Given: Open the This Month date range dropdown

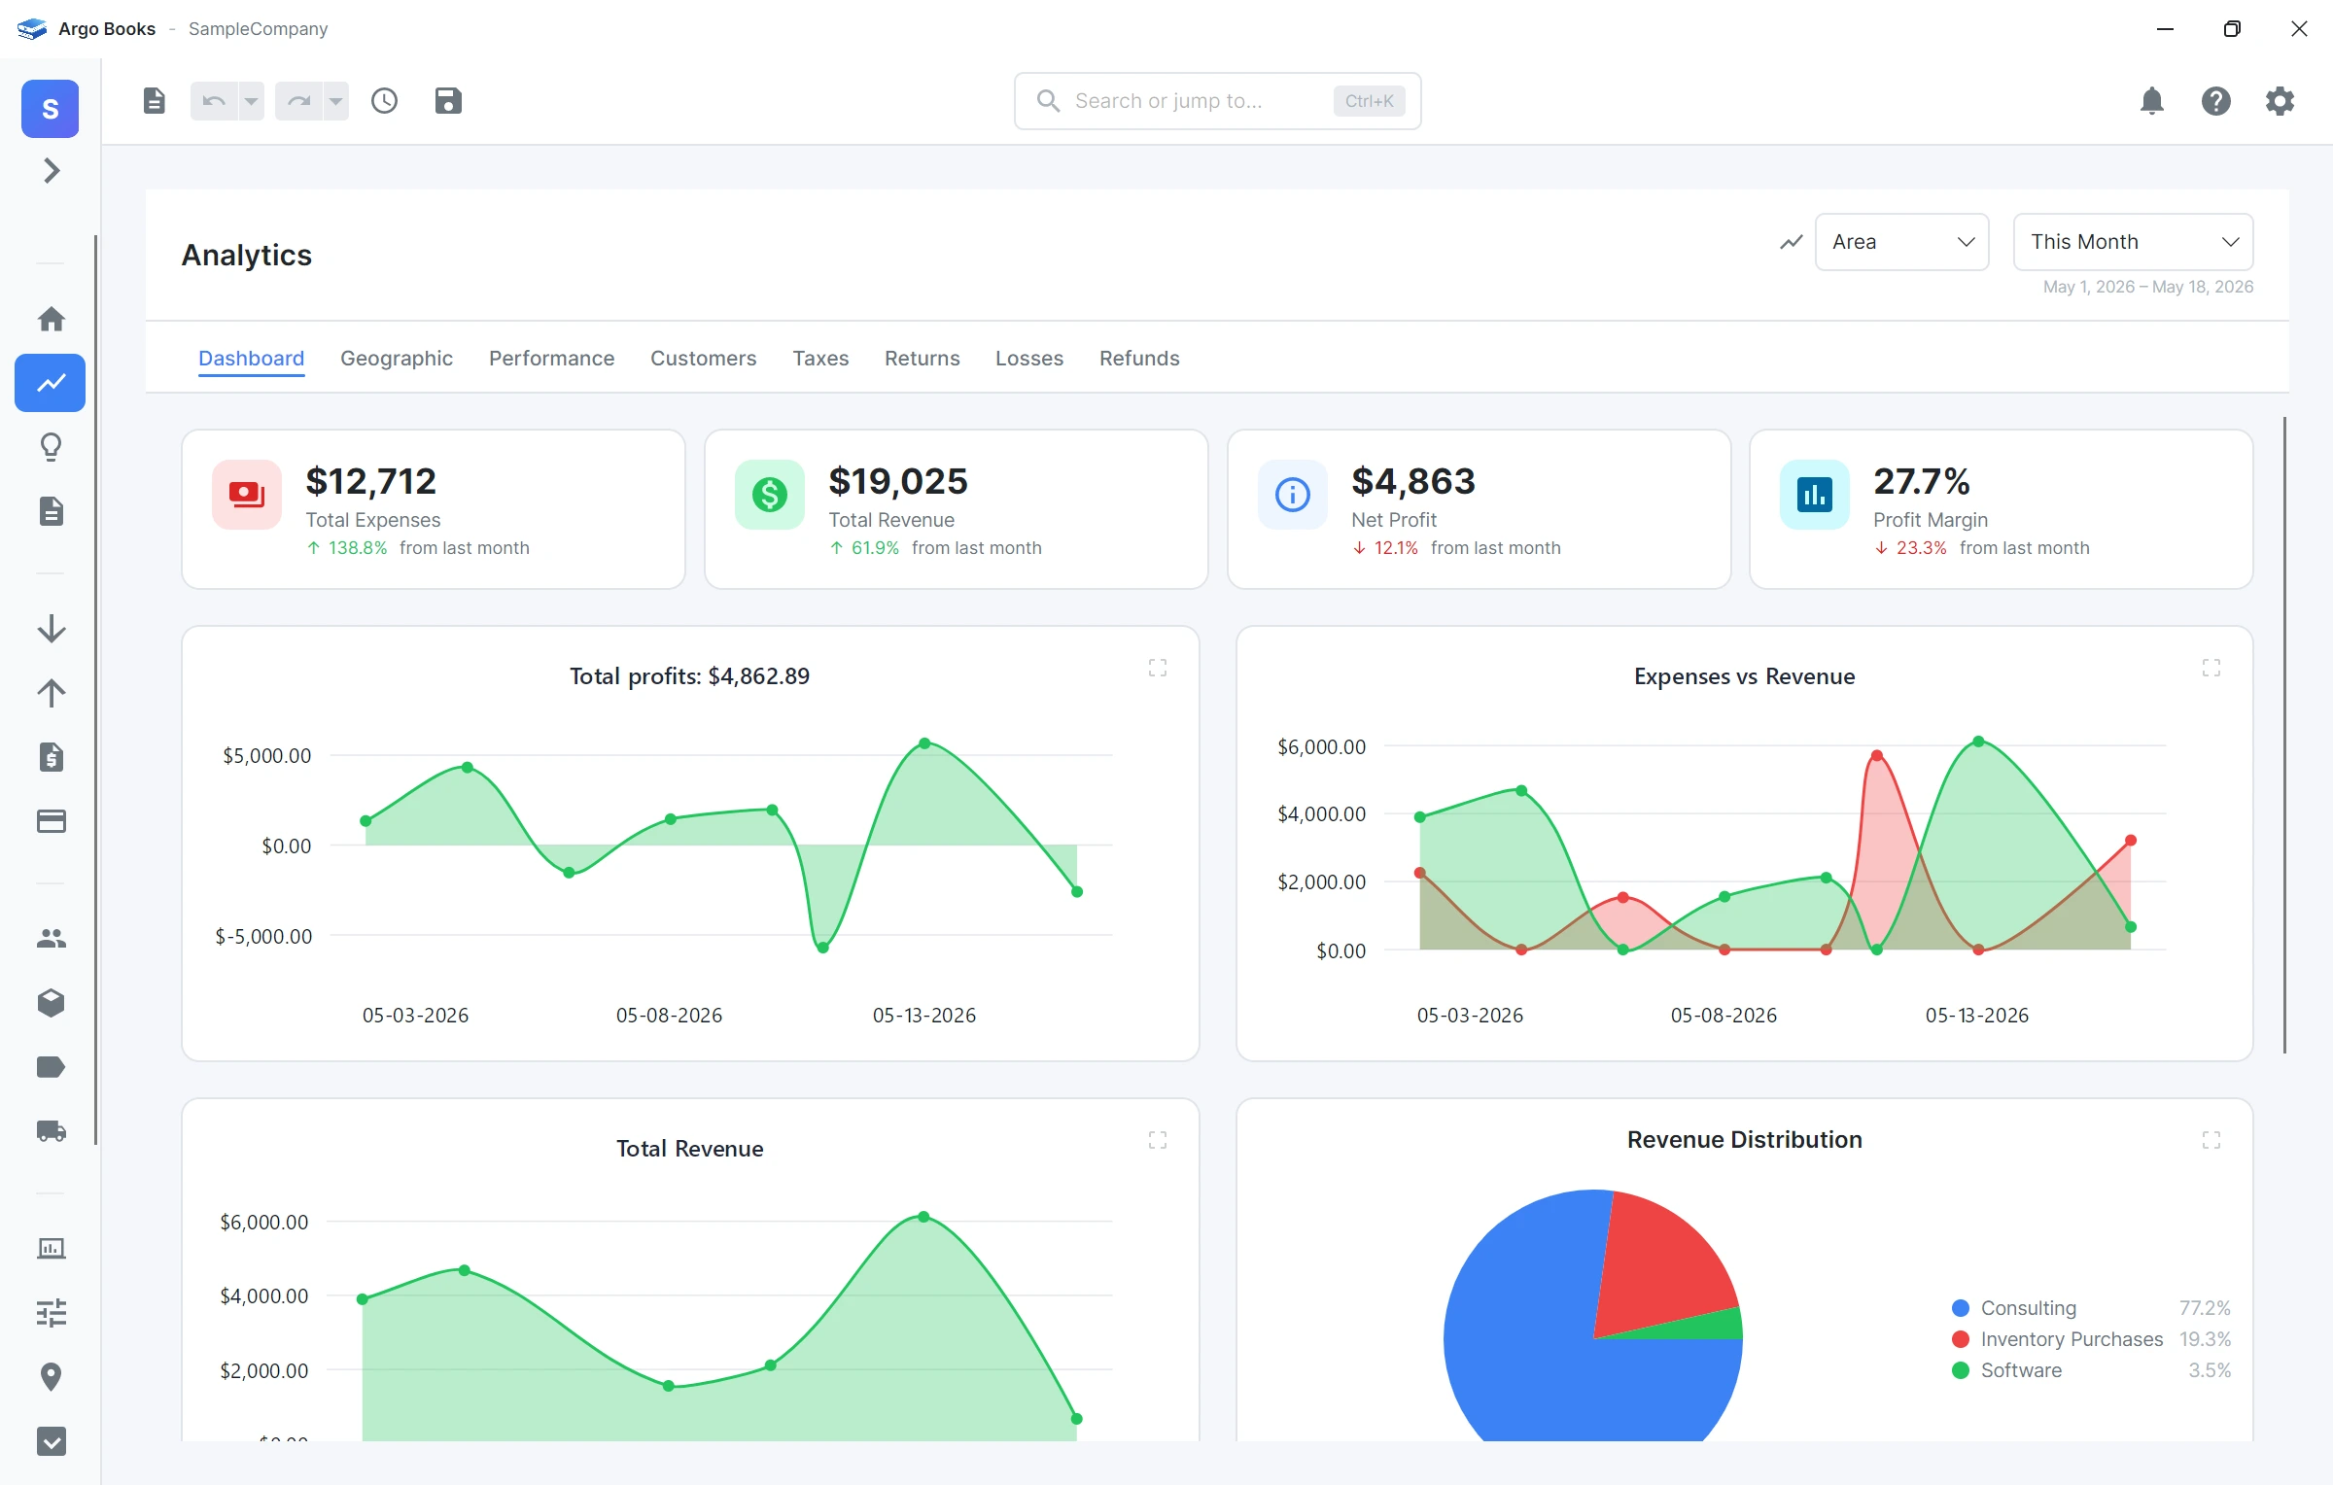Looking at the screenshot, I should pos(2133,242).
